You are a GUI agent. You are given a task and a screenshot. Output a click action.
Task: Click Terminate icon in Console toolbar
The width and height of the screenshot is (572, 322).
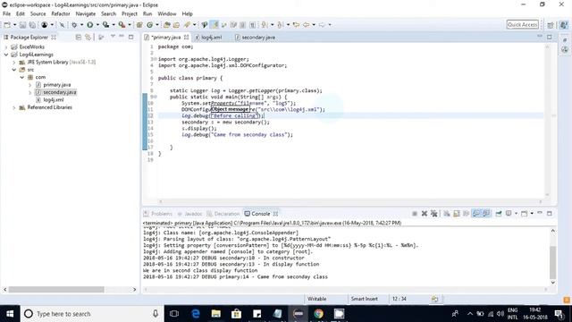click(x=415, y=214)
